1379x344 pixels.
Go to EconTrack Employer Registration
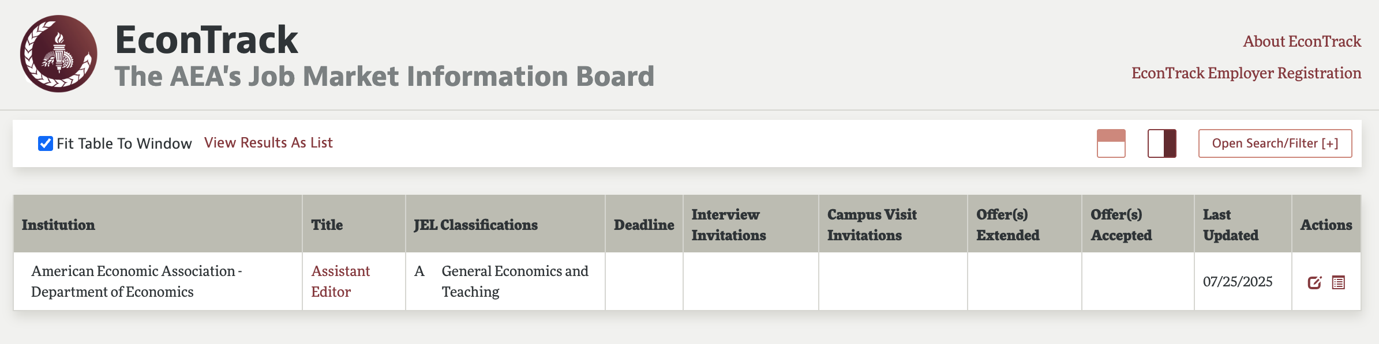[1246, 73]
